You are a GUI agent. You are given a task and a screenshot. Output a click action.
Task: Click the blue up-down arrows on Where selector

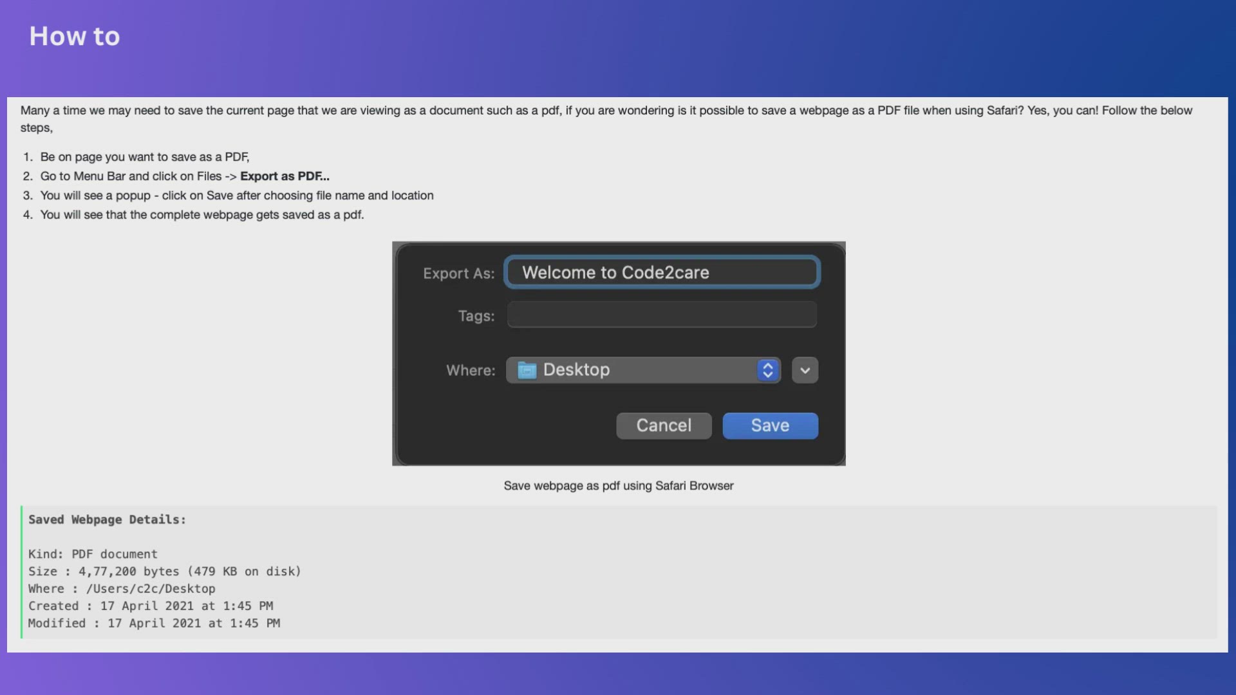pyautogui.click(x=767, y=370)
